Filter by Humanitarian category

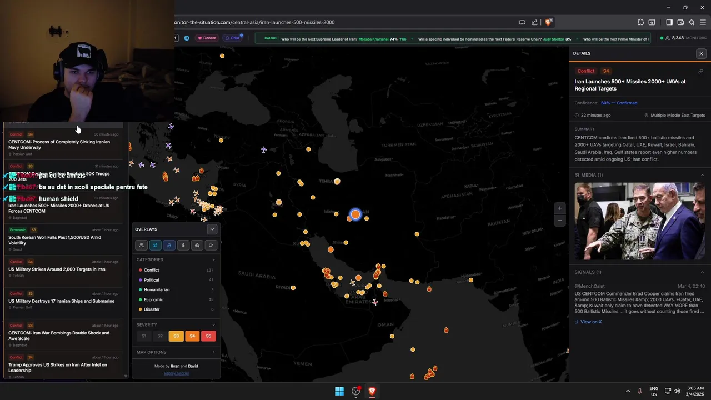[x=176, y=289]
